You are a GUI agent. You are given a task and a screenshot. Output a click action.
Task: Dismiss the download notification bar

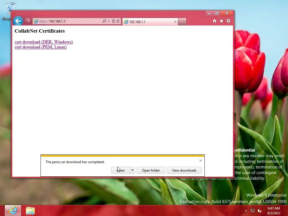pos(200,161)
